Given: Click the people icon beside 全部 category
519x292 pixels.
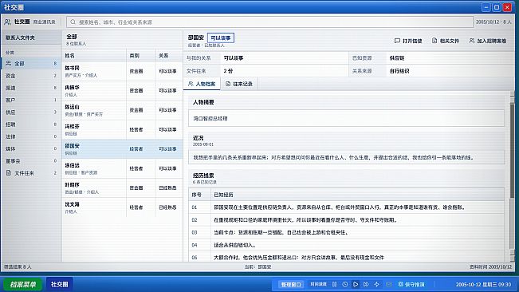Looking at the screenshot, I should coord(9,63).
